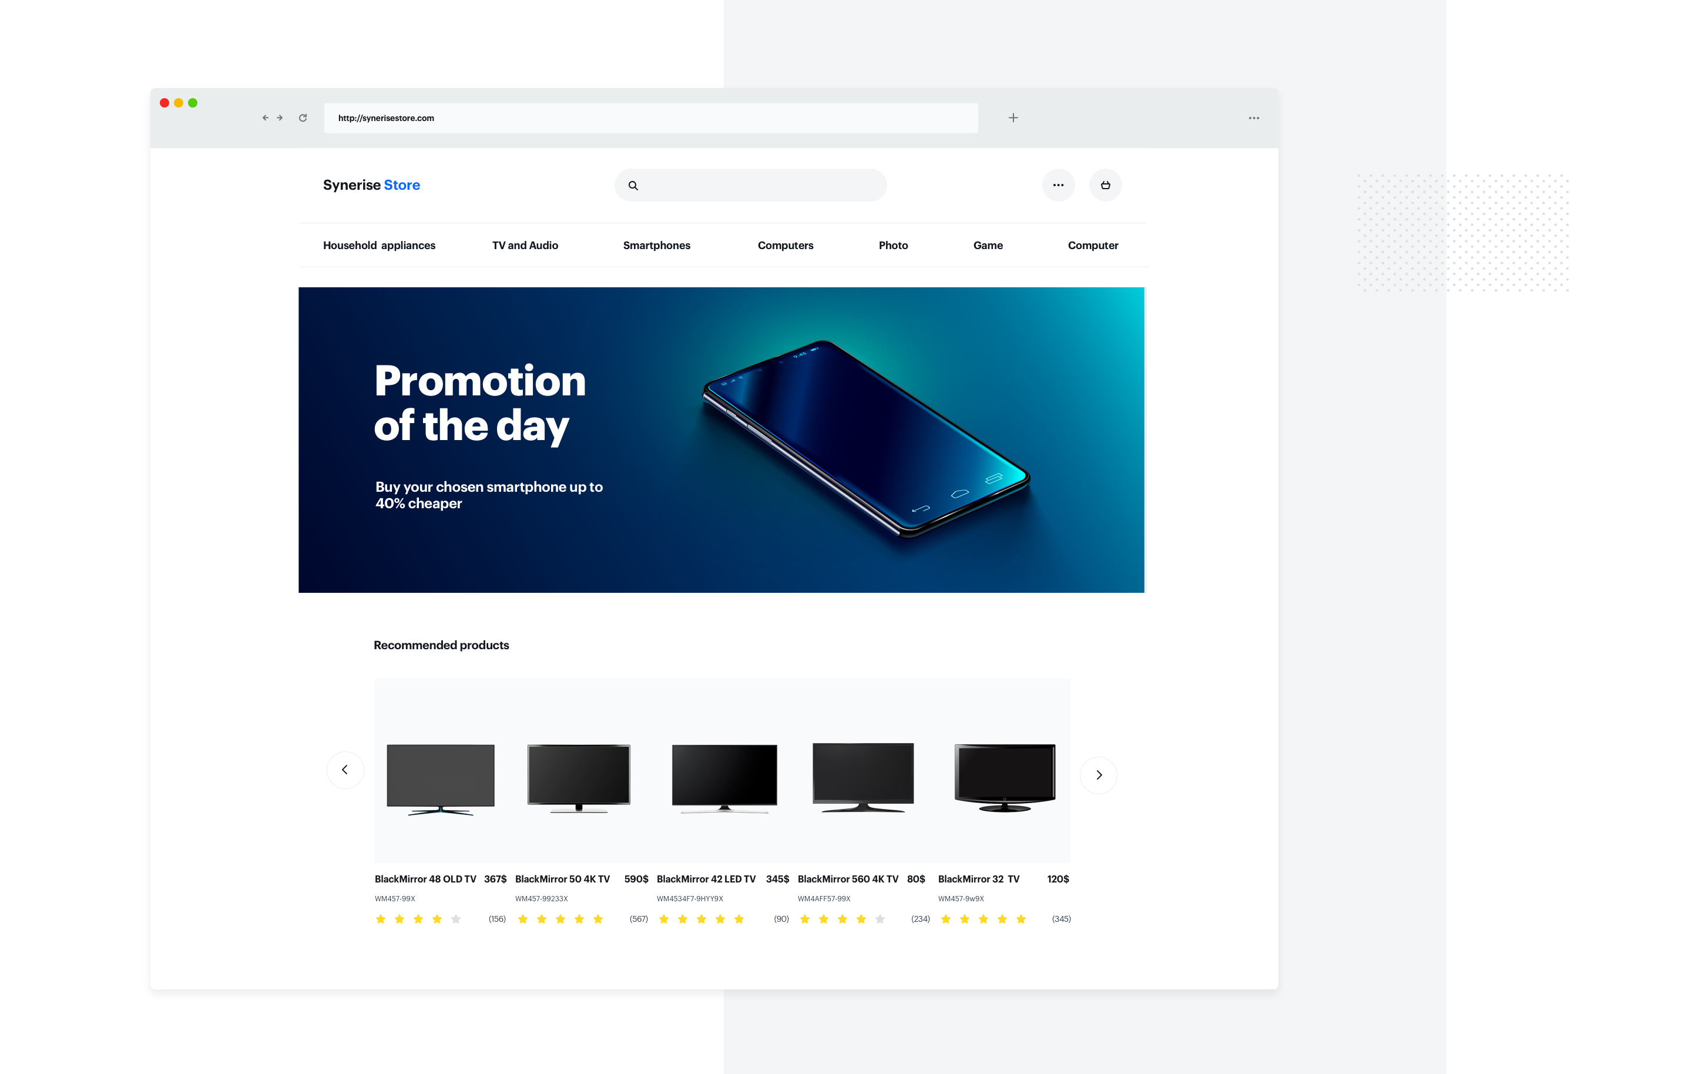Click the Game category navigation link

click(x=986, y=244)
